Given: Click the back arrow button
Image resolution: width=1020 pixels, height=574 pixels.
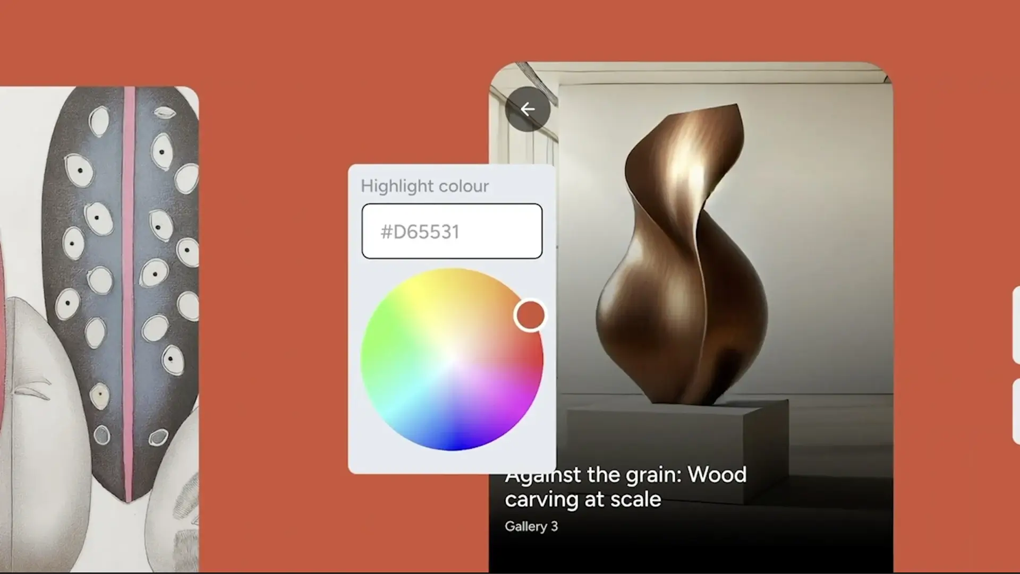Looking at the screenshot, I should (x=528, y=109).
